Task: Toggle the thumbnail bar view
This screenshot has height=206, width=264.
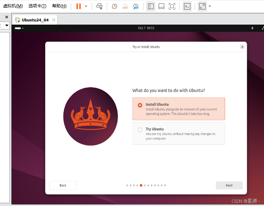Action: tap(161, 6)
